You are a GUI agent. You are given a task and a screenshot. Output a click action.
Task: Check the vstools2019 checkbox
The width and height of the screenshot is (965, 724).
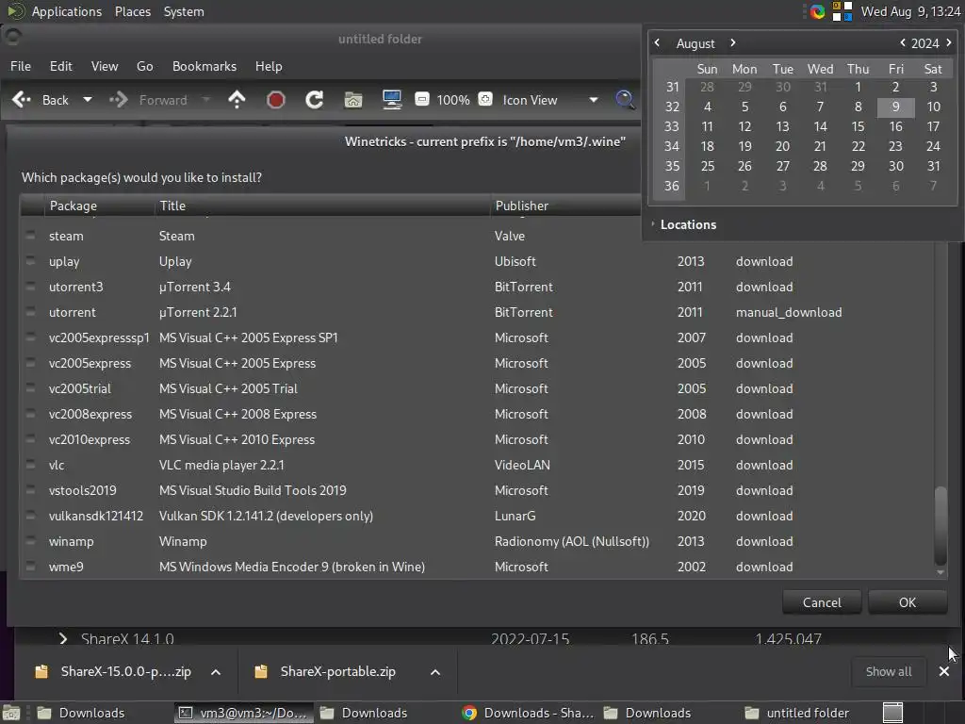coord(30,490)
